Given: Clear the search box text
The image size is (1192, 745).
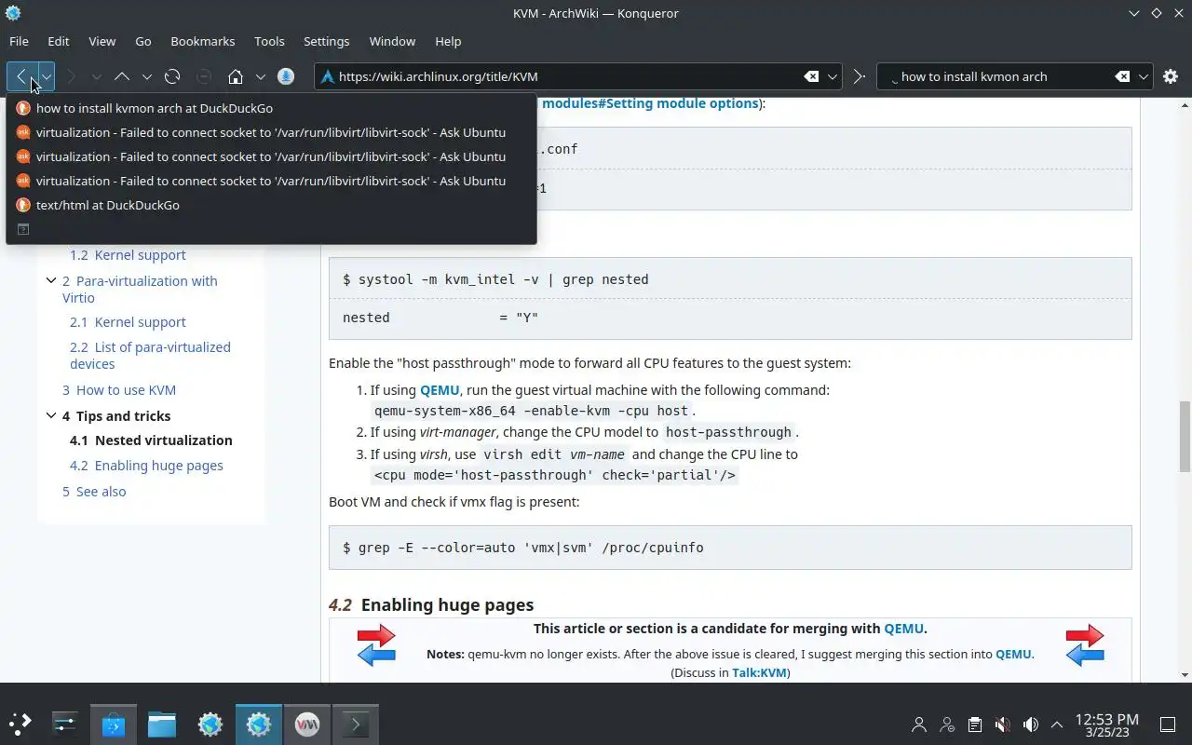Looking at the screenshot, I should [x=1123, y=76].
